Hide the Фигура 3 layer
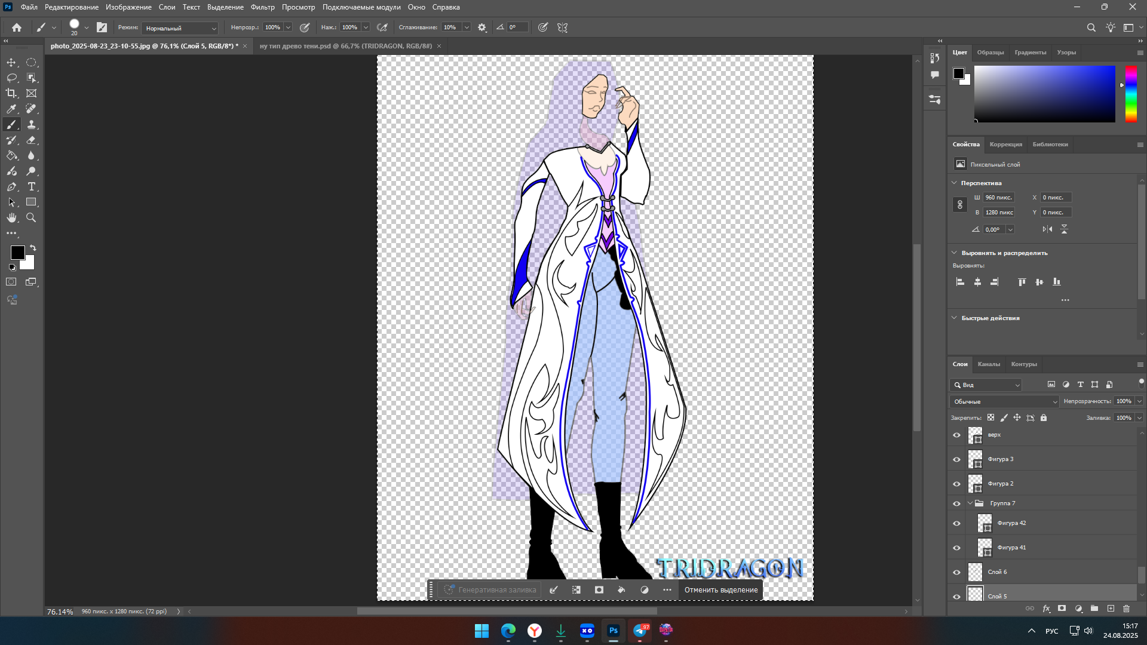The image size is (1147, 645). point(956,459)
